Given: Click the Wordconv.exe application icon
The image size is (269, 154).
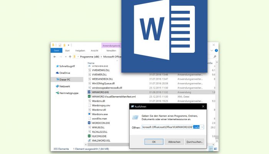Looking at the screenshot, I should [90, 114].
